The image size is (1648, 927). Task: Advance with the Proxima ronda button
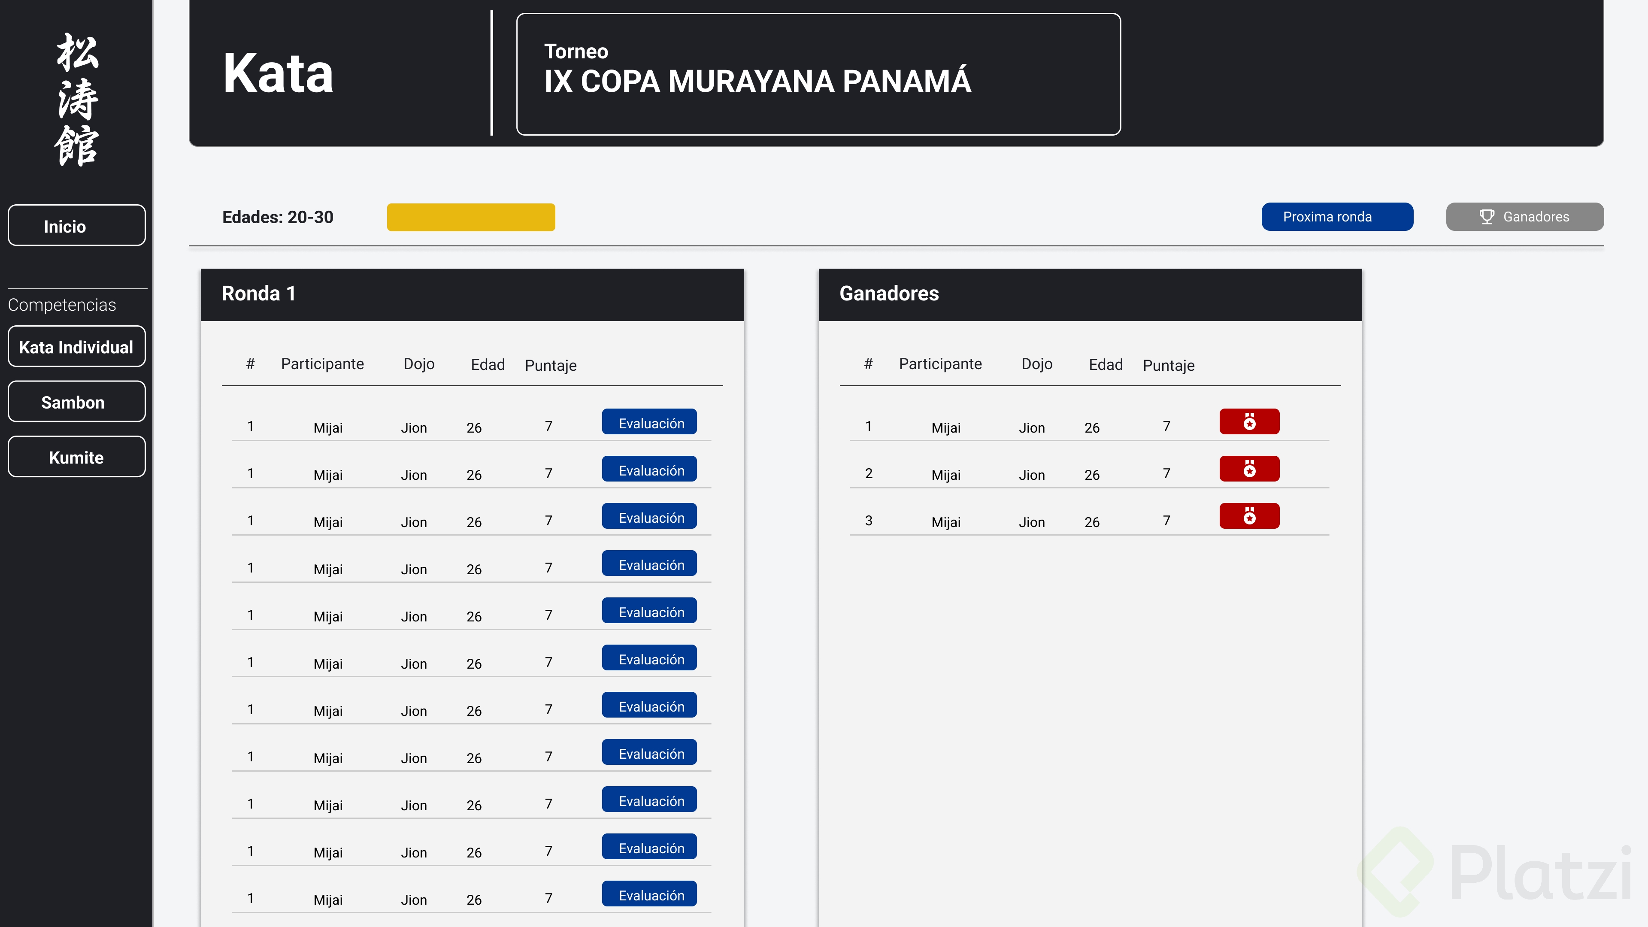coord(1336,217)
